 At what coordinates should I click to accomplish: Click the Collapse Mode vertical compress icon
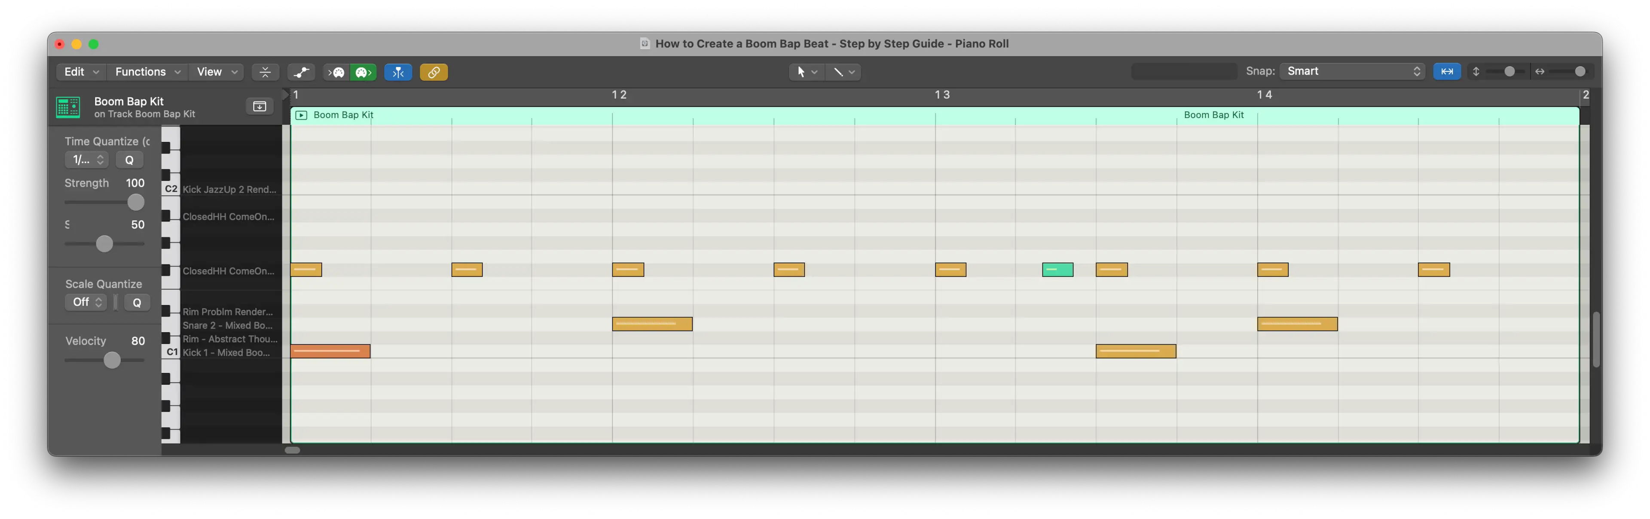[x=265, y=72]
